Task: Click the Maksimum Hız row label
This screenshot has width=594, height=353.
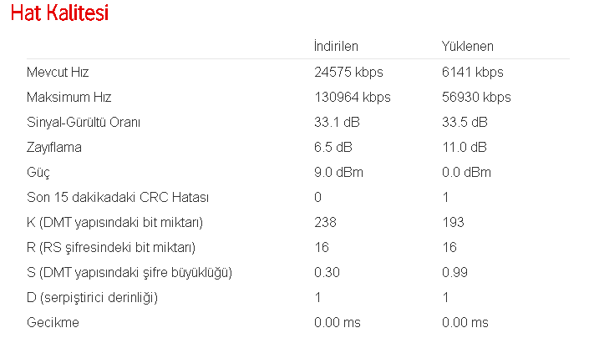Action: [69, 97]
